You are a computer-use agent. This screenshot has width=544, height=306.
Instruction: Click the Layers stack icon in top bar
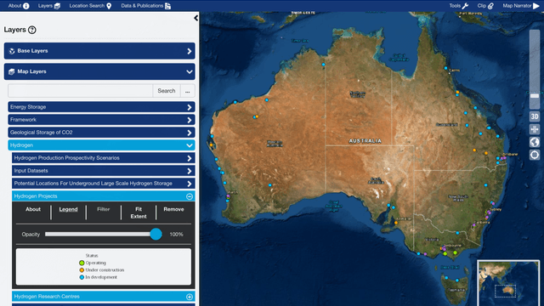tap(57, 6)
